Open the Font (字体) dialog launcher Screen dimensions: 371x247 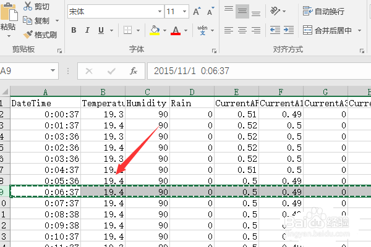(x=214, y=51)
